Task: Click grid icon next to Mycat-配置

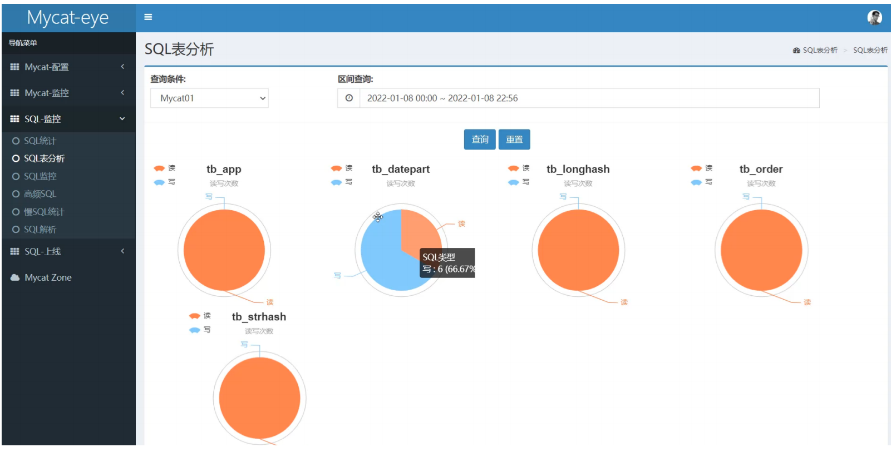Action: click(x=15, y=67)
